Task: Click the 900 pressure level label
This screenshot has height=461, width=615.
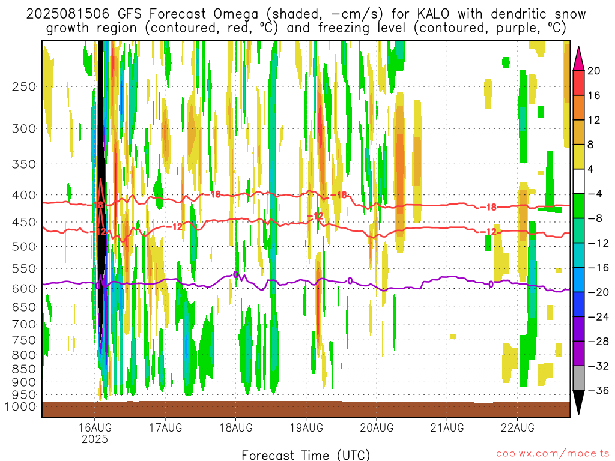Action: click(x=24, y=382)
